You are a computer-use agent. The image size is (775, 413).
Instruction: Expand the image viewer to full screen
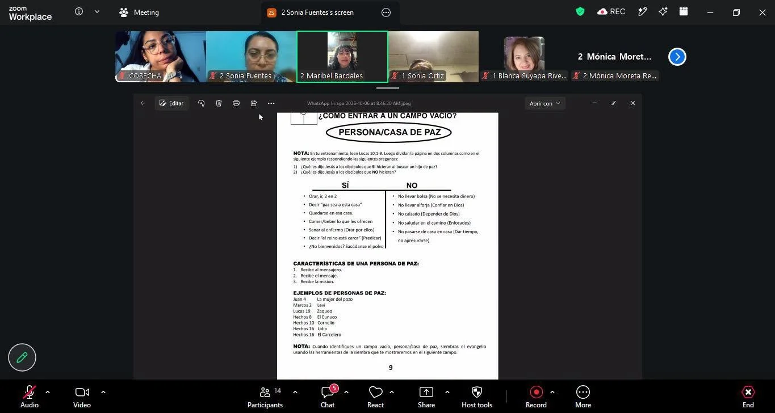pos(614,103)
